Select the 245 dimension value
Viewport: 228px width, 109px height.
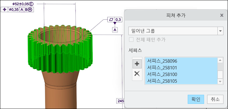(x=120, y=101)
